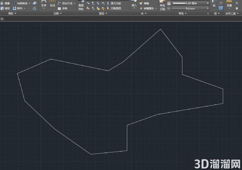Expand the Modify (修改) panel
This screenshot has width=242, height=170.
tap(12, 13)
